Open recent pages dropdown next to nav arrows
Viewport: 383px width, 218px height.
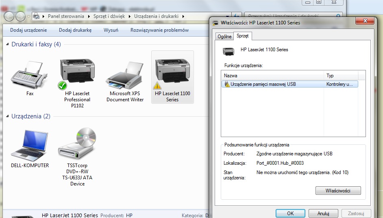pos(28,17)
